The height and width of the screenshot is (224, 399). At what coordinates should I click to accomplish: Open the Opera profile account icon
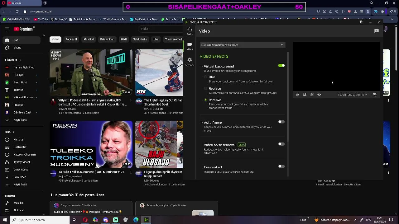pos(368,12)
